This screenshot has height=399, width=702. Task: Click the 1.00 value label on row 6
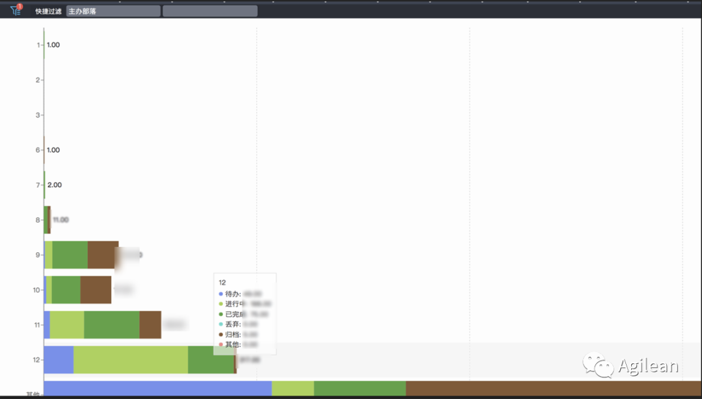pyautogui.click(x=53, y=150)
